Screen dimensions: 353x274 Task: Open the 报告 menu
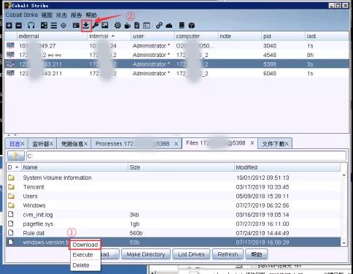click(x=76, y=15)
